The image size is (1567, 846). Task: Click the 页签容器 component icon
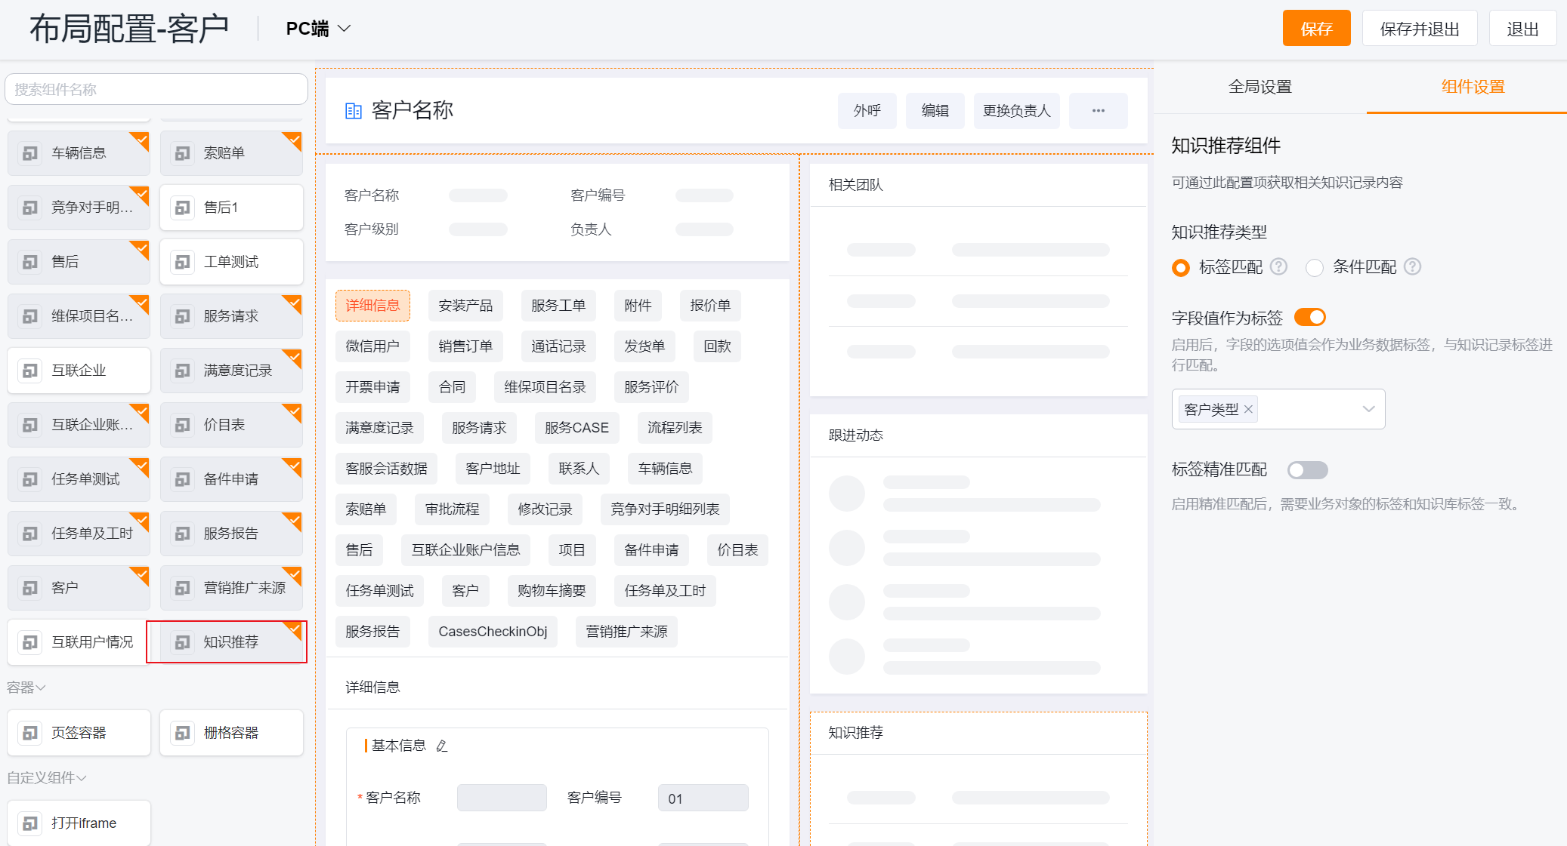pyautogui.click(x=30, y=733)
